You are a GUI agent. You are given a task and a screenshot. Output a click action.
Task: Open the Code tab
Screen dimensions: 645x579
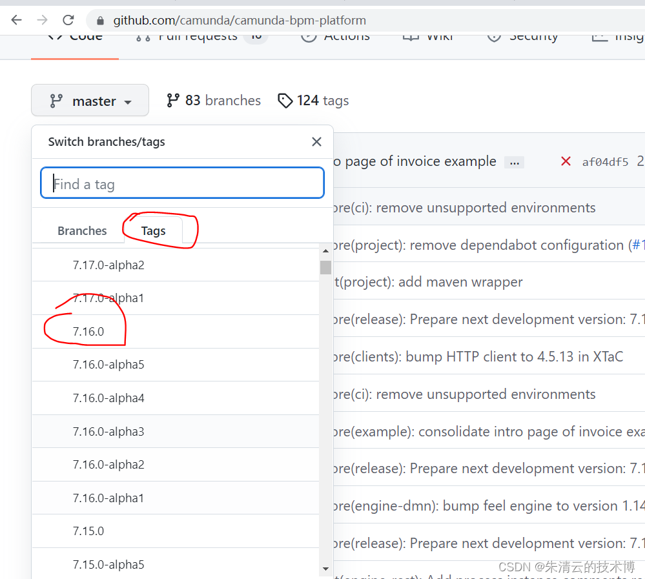75,37
